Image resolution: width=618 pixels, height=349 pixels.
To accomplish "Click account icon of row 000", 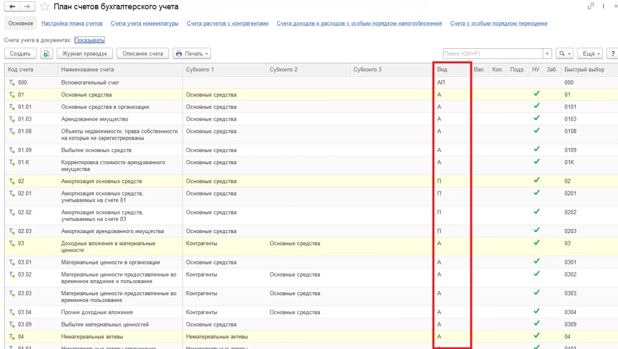I will click(12, 83).
